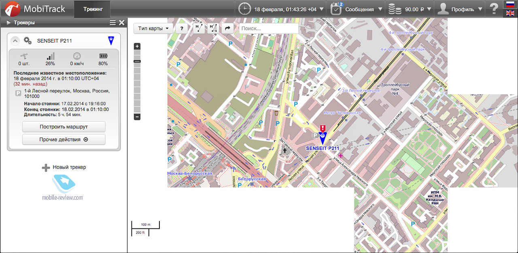The width and height of the screenshot is (518, 253).
Task: Zoom in with the map plus button
Action: click(x=137, y=46)
